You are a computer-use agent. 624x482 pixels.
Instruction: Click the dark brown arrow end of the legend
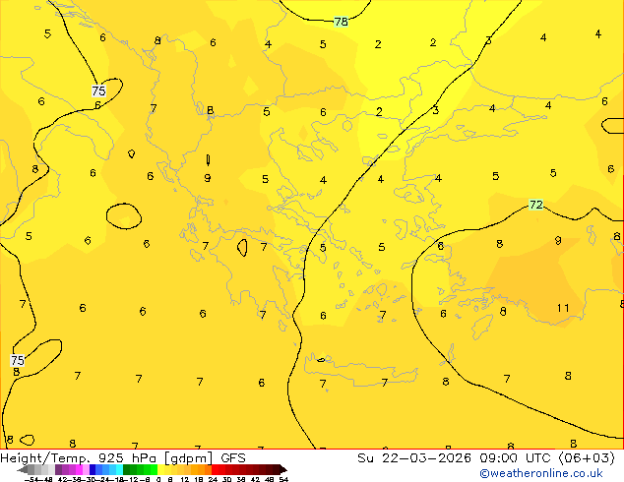[x=283, y=469]
